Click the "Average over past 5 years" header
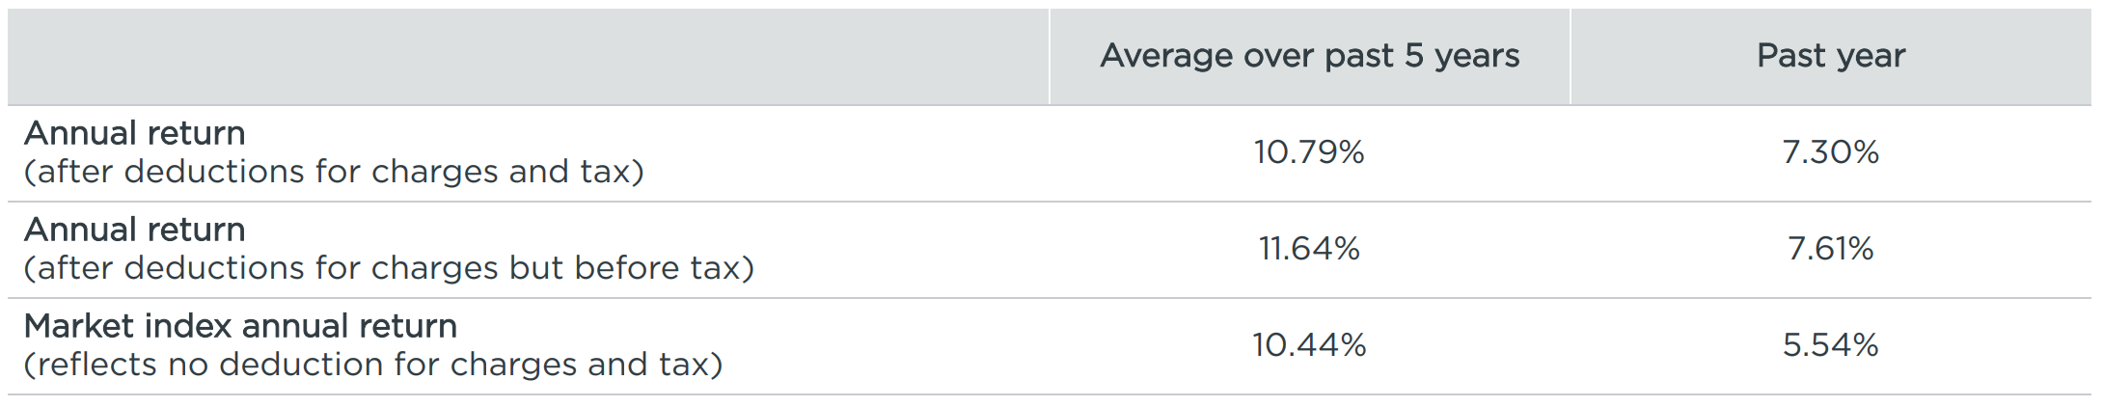The image size is (2103, 407). [x=1309, y=56]
